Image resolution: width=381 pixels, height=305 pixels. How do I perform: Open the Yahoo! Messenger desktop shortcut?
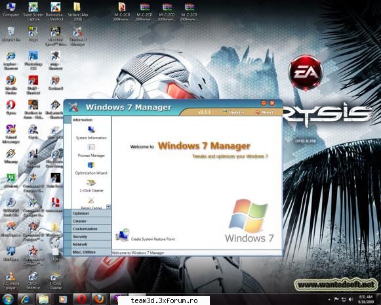click(11, 134)
